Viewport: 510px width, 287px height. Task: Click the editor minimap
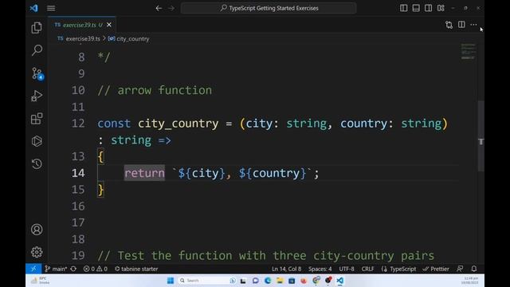[x=468, y=51]
